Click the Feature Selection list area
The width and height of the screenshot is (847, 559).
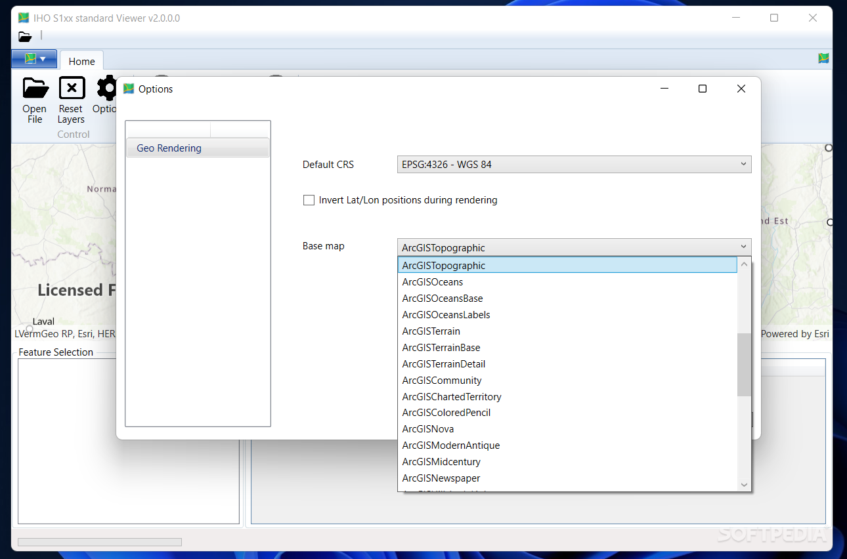tap(129, 441)
